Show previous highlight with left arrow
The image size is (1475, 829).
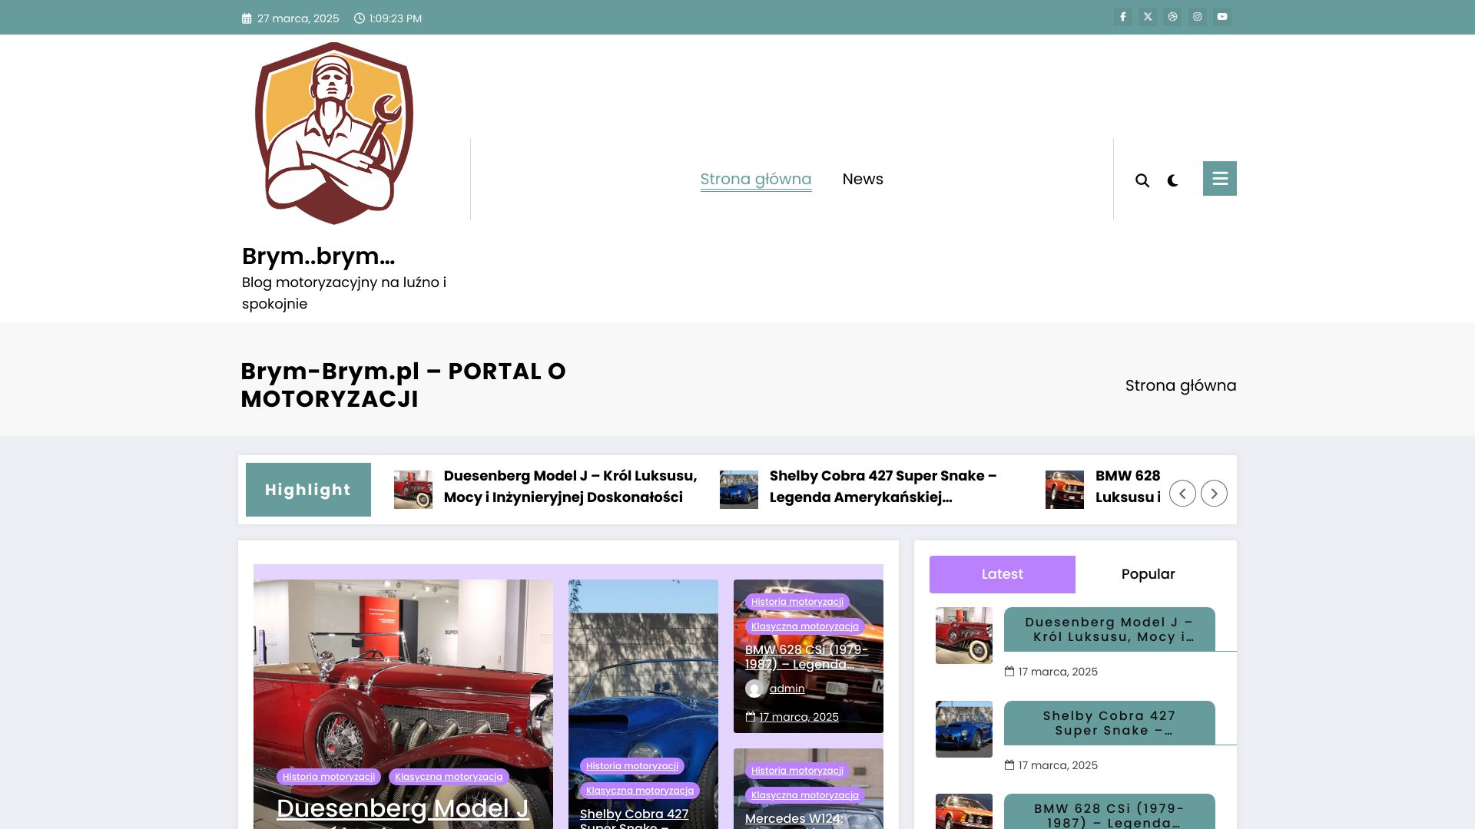(x=1182, y=494)
